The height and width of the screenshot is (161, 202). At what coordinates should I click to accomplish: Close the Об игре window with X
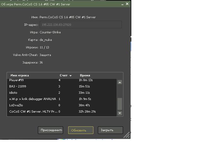pos(127,4)
